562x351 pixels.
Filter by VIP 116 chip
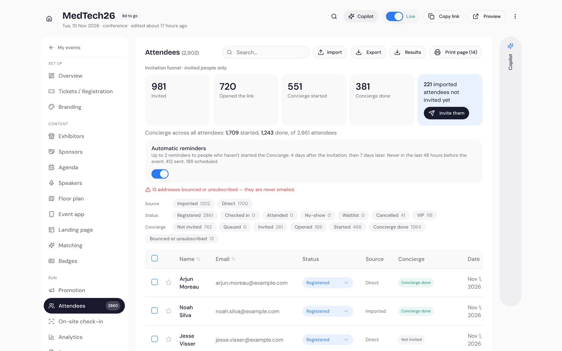pyautogui.click(x=424, y=215)
